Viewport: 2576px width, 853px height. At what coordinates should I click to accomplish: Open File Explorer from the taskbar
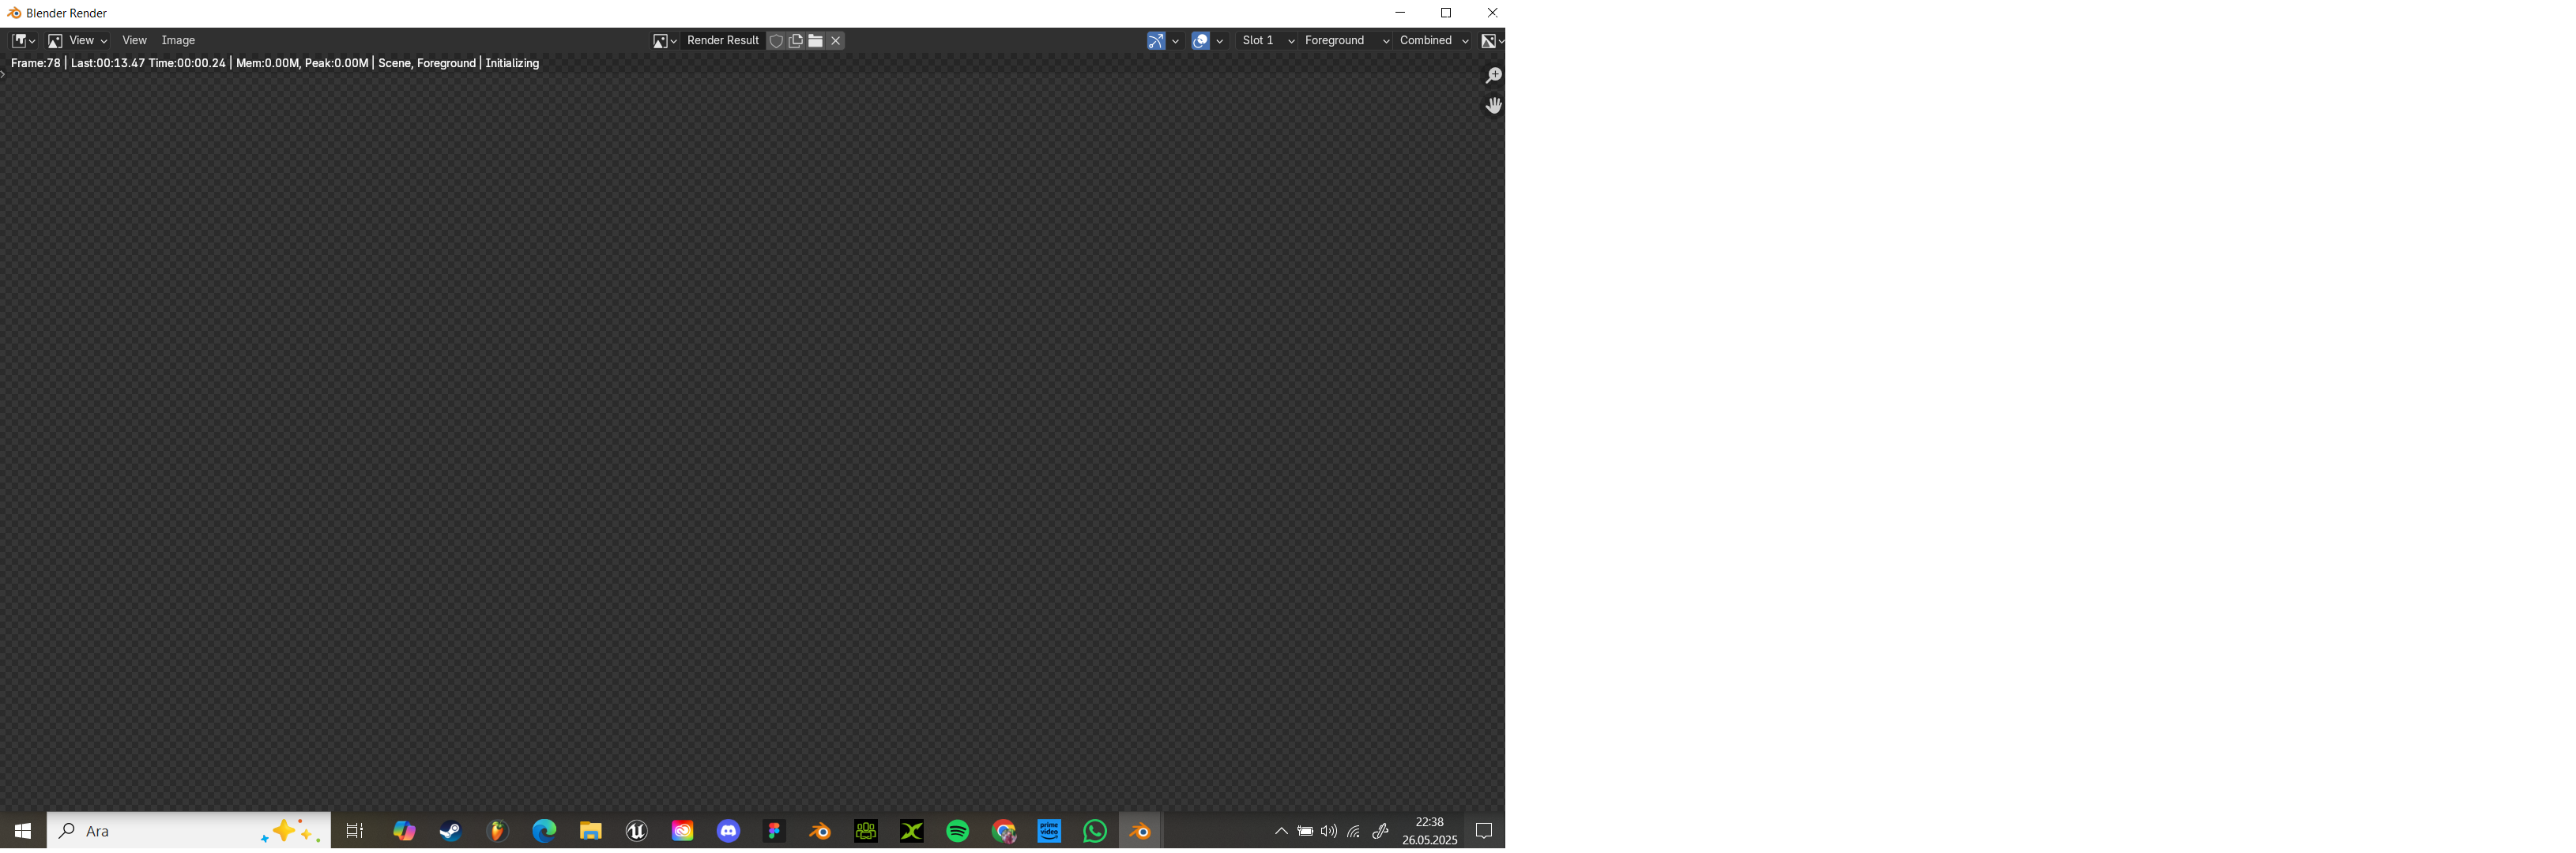coord(590,831)
